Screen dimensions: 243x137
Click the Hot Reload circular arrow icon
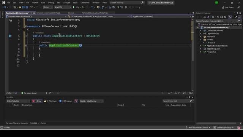92,7
